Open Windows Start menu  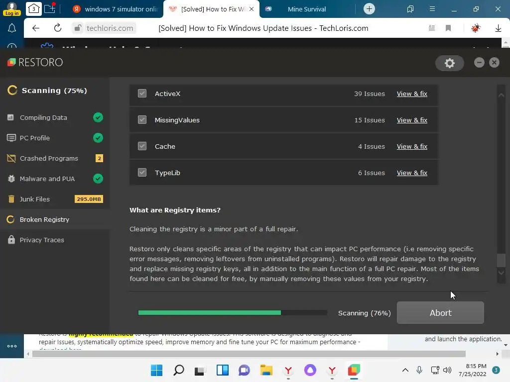click(x=156, y=370)
